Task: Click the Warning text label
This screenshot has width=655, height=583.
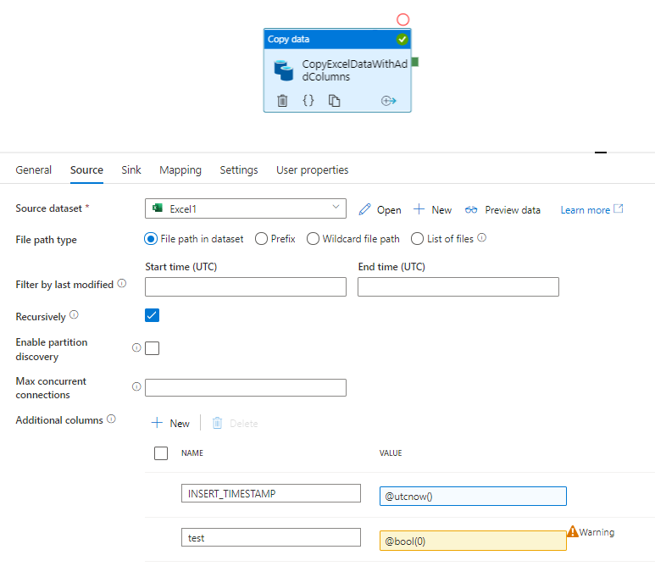Action: [x=597, y=532]
